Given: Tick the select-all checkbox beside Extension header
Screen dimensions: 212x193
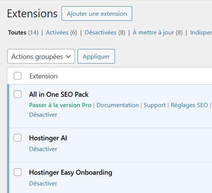Looking at the screenshot, I should pos(18,76).
